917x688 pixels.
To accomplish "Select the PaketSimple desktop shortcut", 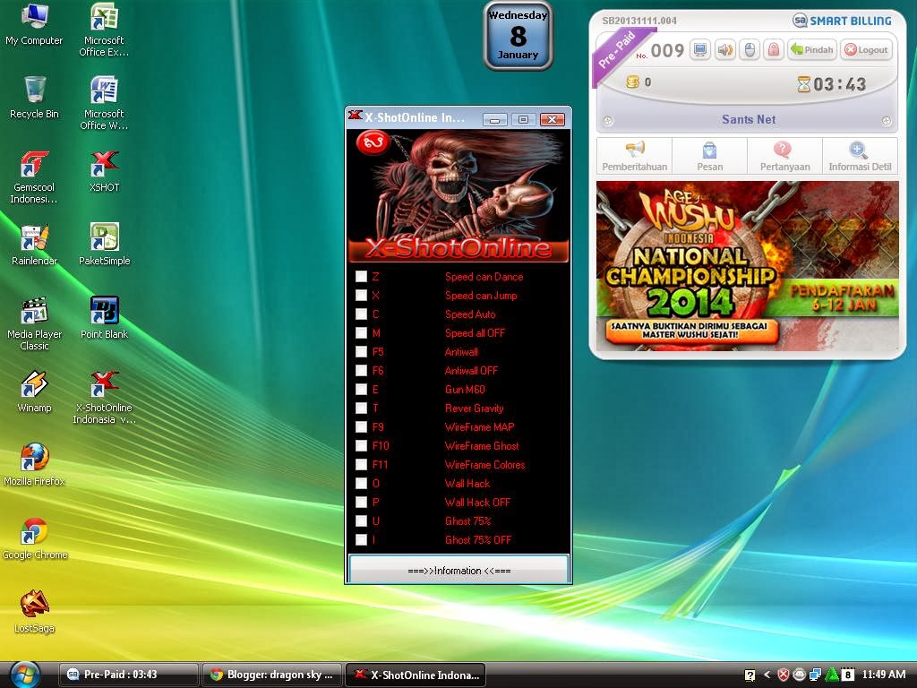I will click(104, 245).
